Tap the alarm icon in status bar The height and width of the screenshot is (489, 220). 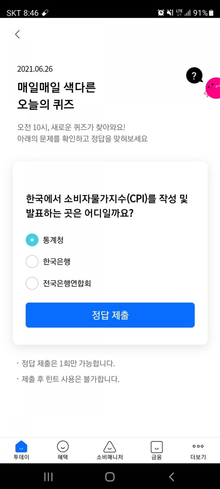(x=161, y=12)
